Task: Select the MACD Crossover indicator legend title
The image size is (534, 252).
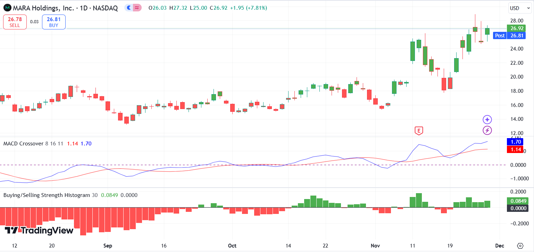Action: (24, 143)
